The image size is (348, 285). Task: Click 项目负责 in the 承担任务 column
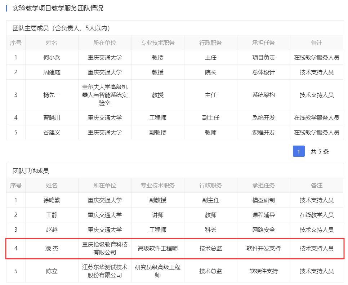[263, 58]
